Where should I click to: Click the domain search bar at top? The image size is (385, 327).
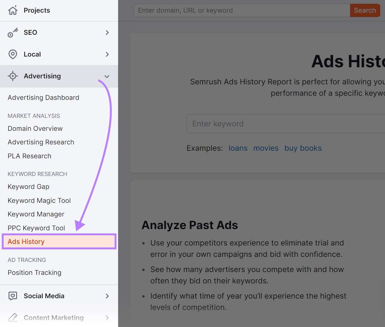pyautogui.click(x=241, y=10)
